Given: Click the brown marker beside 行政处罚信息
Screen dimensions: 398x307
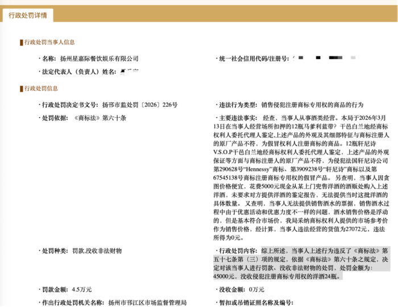Looking at the screenshot, I should click(x=22, y=89).
